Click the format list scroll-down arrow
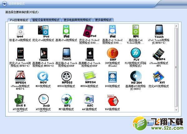Viewport: 187px width, 134px height. click(176, 110)
